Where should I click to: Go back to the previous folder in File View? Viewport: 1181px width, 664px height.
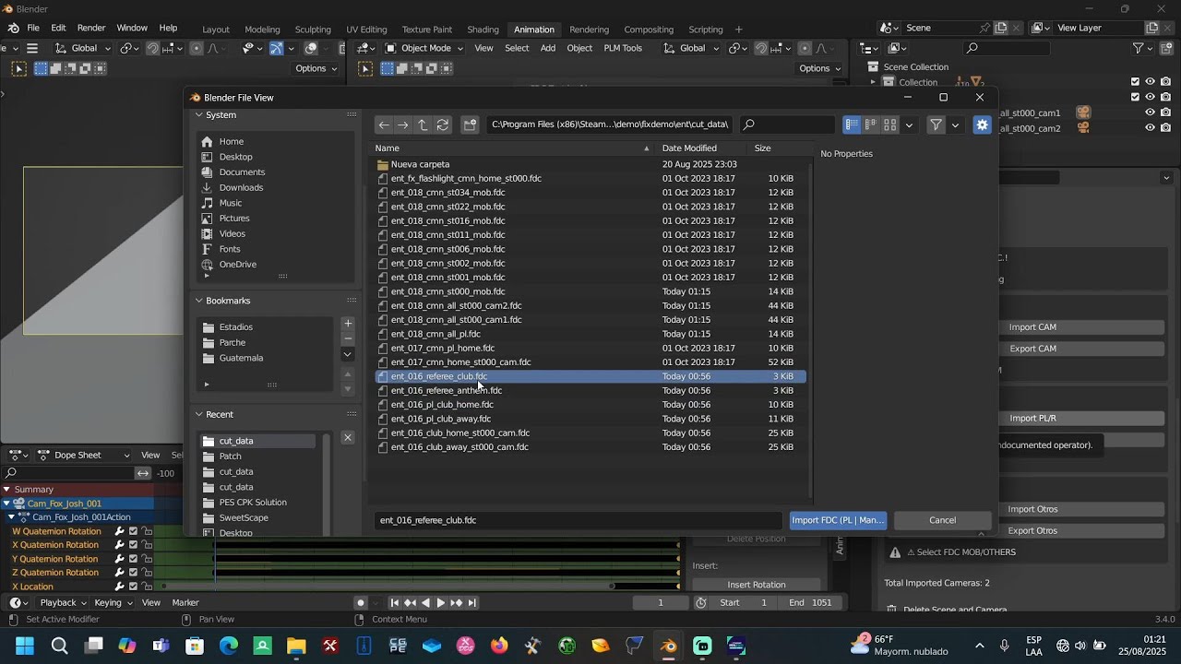[384, 125]
